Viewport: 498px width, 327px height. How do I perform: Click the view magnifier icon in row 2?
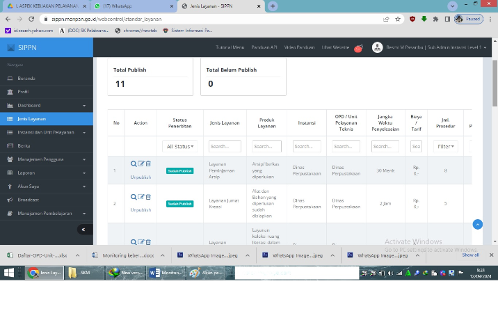tap(134, 197)
